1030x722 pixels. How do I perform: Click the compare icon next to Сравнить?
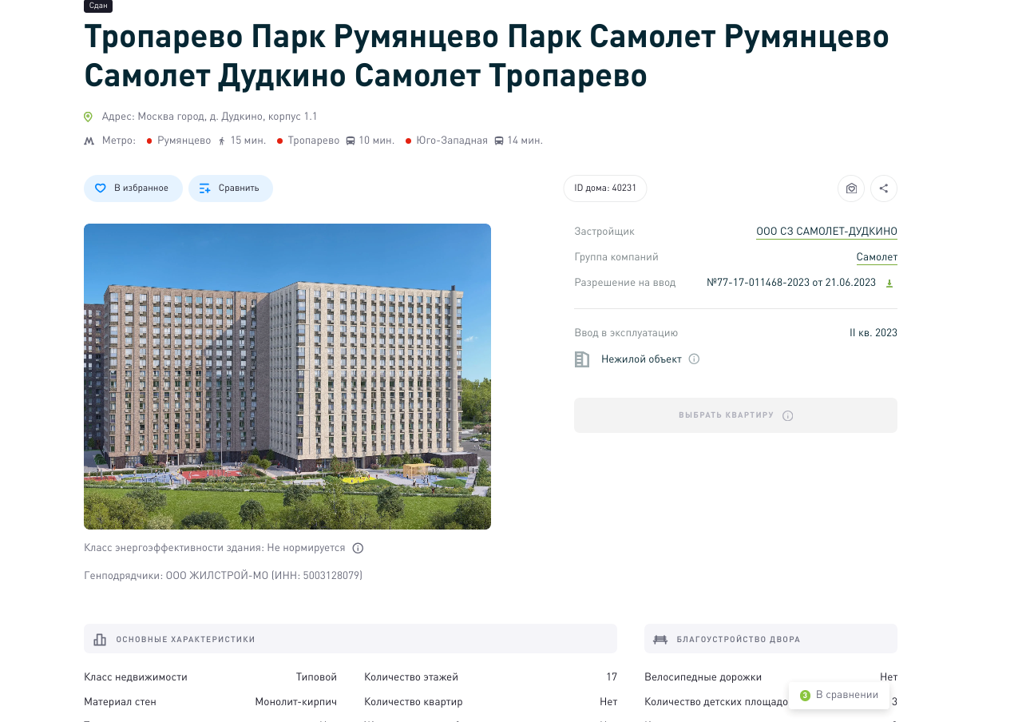205,188
